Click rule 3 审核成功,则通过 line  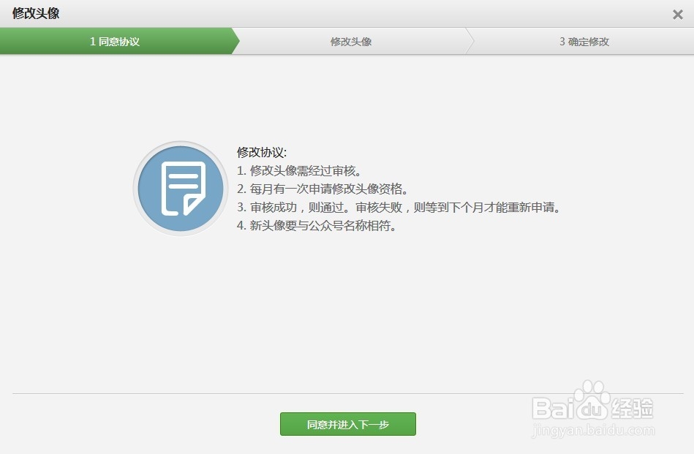(x=399, y=207)
